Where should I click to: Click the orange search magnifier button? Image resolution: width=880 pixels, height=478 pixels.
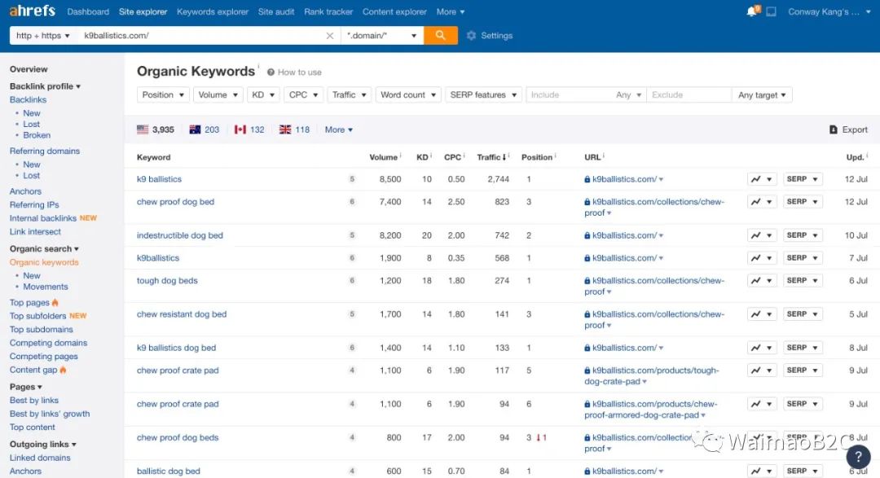[x=440, y=36]
